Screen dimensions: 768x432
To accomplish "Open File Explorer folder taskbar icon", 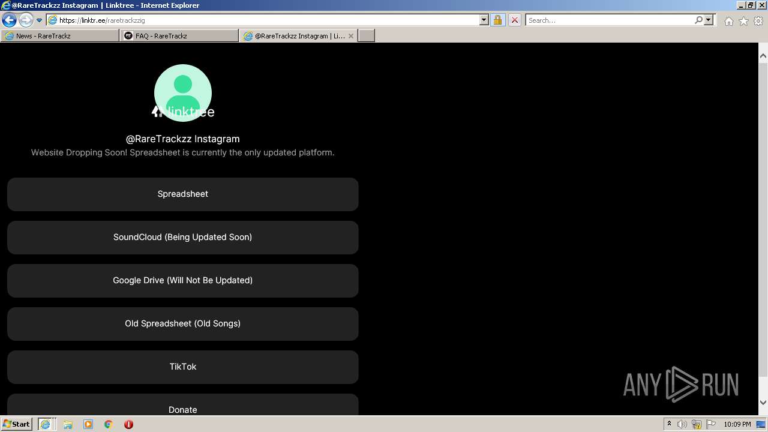I will (68, 424).
